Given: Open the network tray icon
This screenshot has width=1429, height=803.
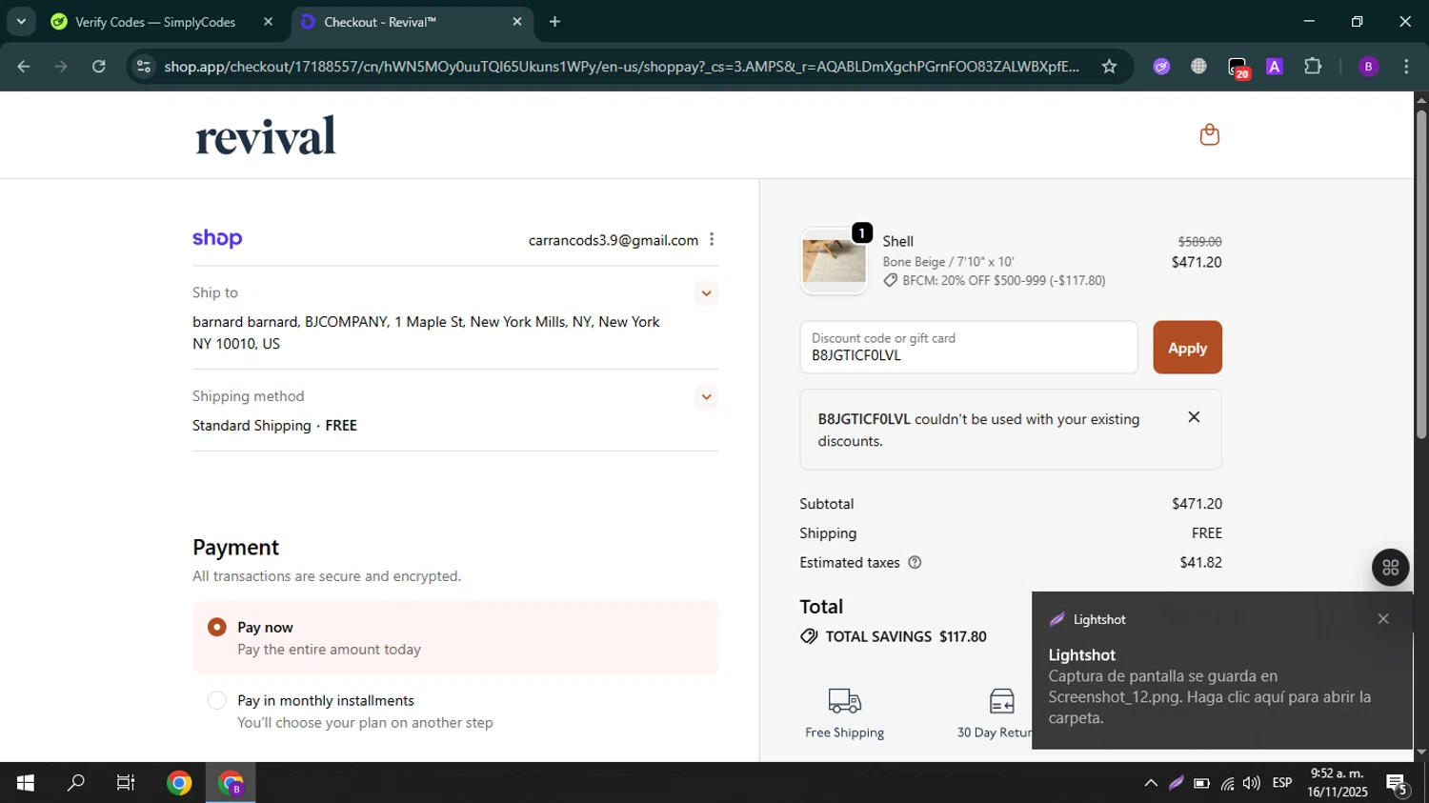Looking at the screenshot, I should click(x=1227, y=783).
